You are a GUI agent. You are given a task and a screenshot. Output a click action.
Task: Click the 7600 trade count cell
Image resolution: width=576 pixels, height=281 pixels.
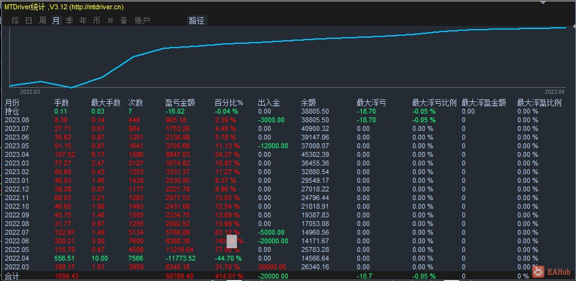coord(136,241)
